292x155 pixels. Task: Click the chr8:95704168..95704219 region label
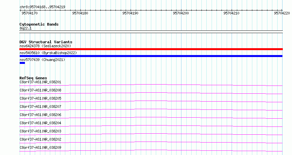tap(42, 7)
